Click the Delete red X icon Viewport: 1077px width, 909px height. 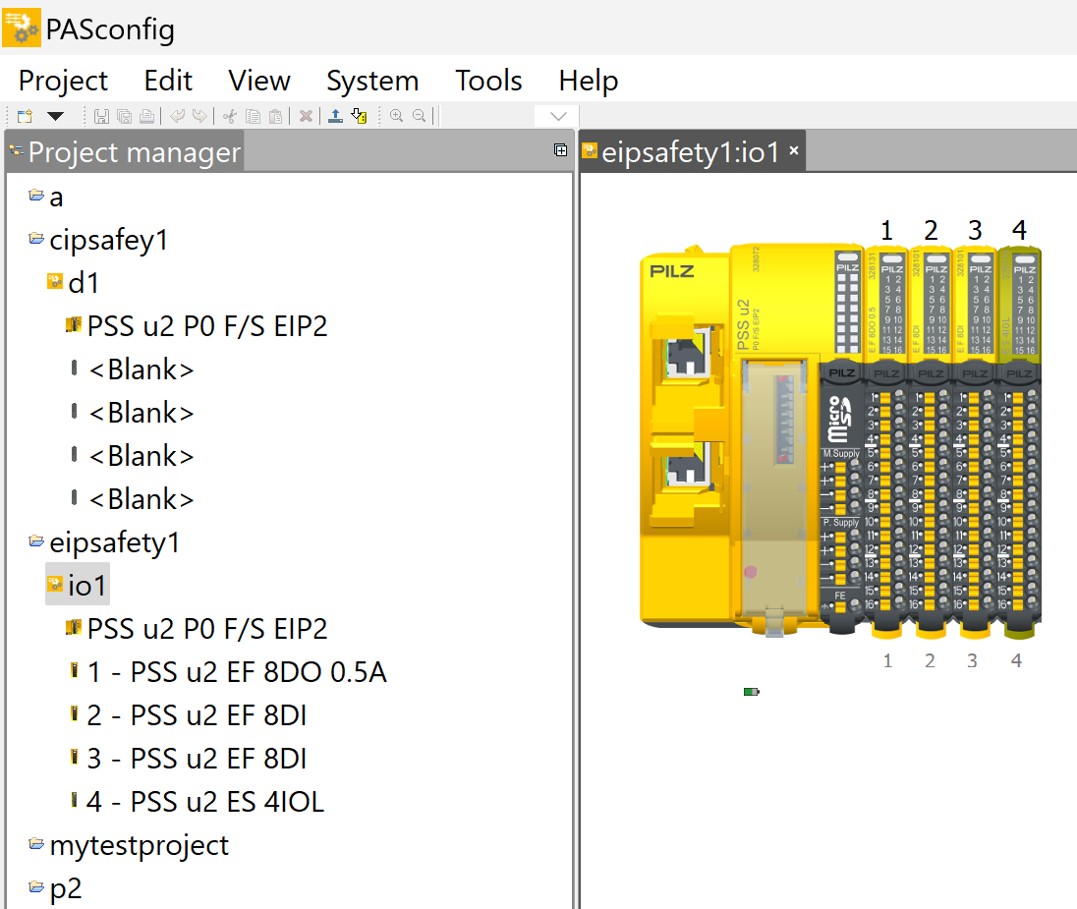coord(306,116)
